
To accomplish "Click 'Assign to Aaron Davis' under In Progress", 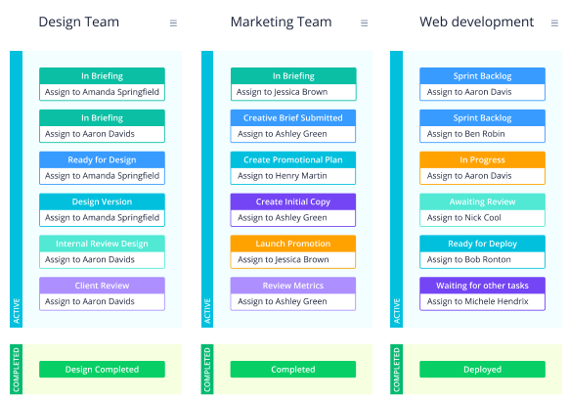I will 469,176.
